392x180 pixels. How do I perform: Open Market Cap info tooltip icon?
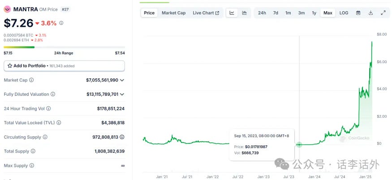31,80
